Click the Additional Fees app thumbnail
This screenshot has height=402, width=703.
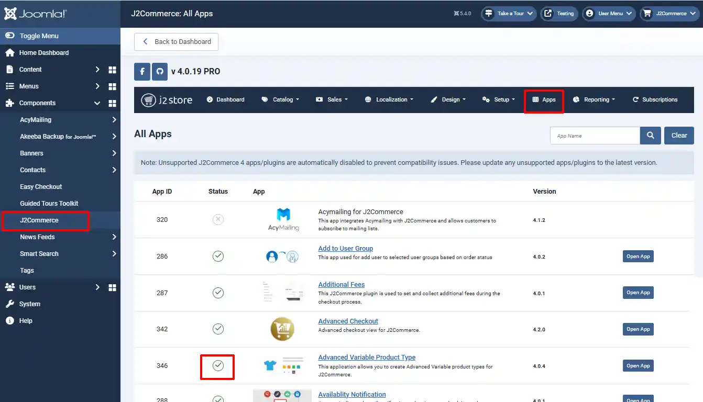[x=283, y=293]
